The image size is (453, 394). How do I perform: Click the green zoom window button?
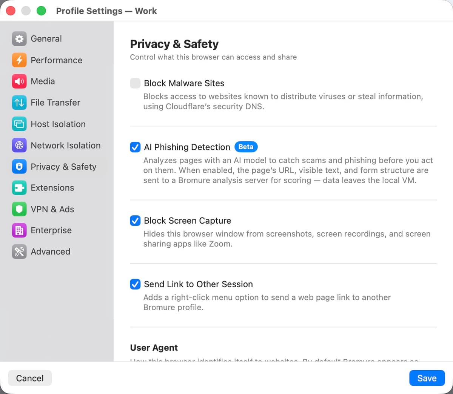pyautogui.click(x=41, y=11)
